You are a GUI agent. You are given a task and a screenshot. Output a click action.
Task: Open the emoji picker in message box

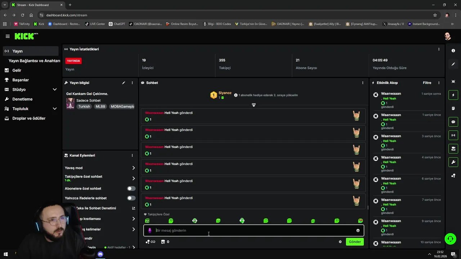pos(358,231)
